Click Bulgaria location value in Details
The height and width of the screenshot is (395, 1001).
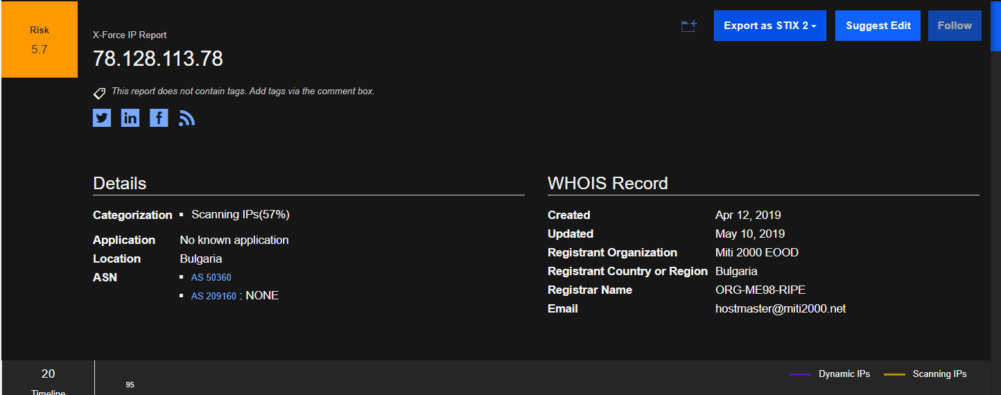201,259
